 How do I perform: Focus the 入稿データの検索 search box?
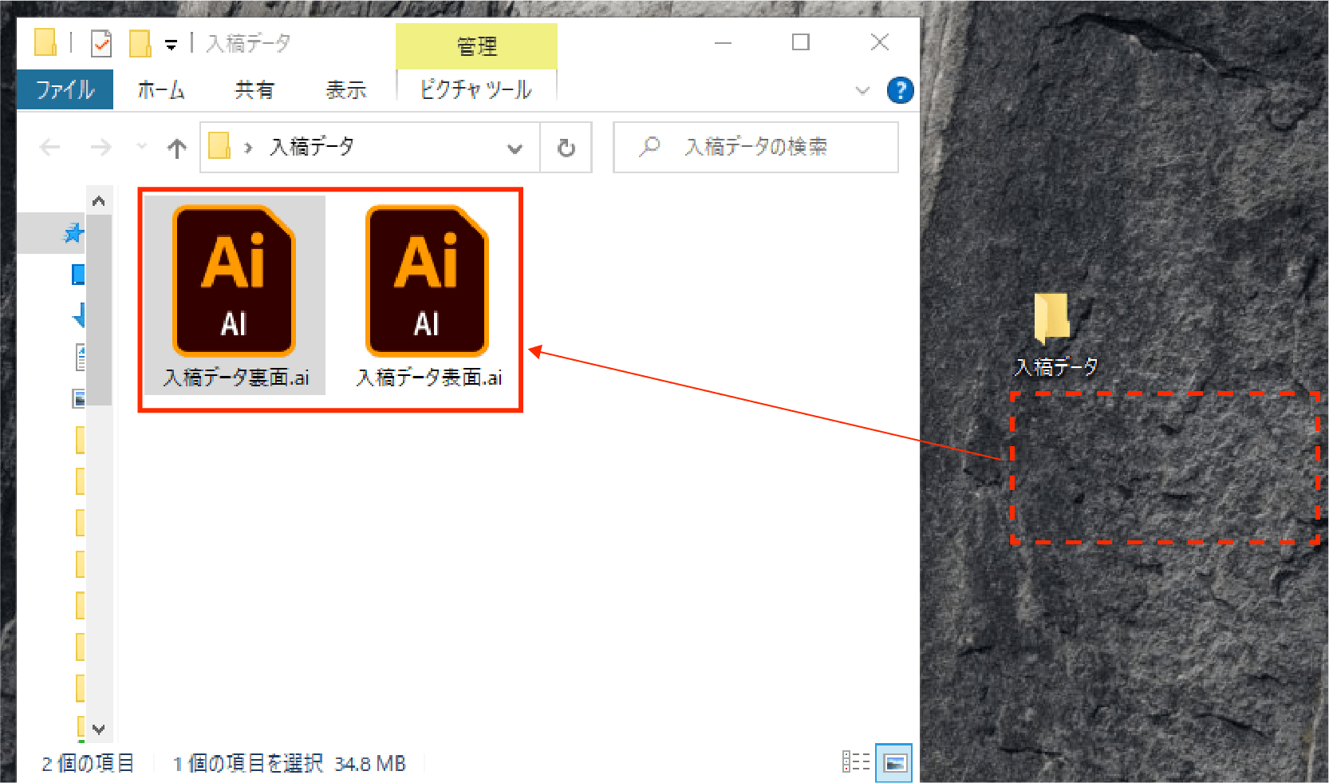pos(755,147)
